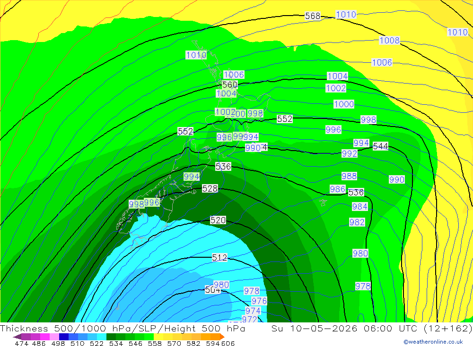Click the purple left arrow end of legend
The width and height of the screenshot is (473, 346).
(17, 337)
